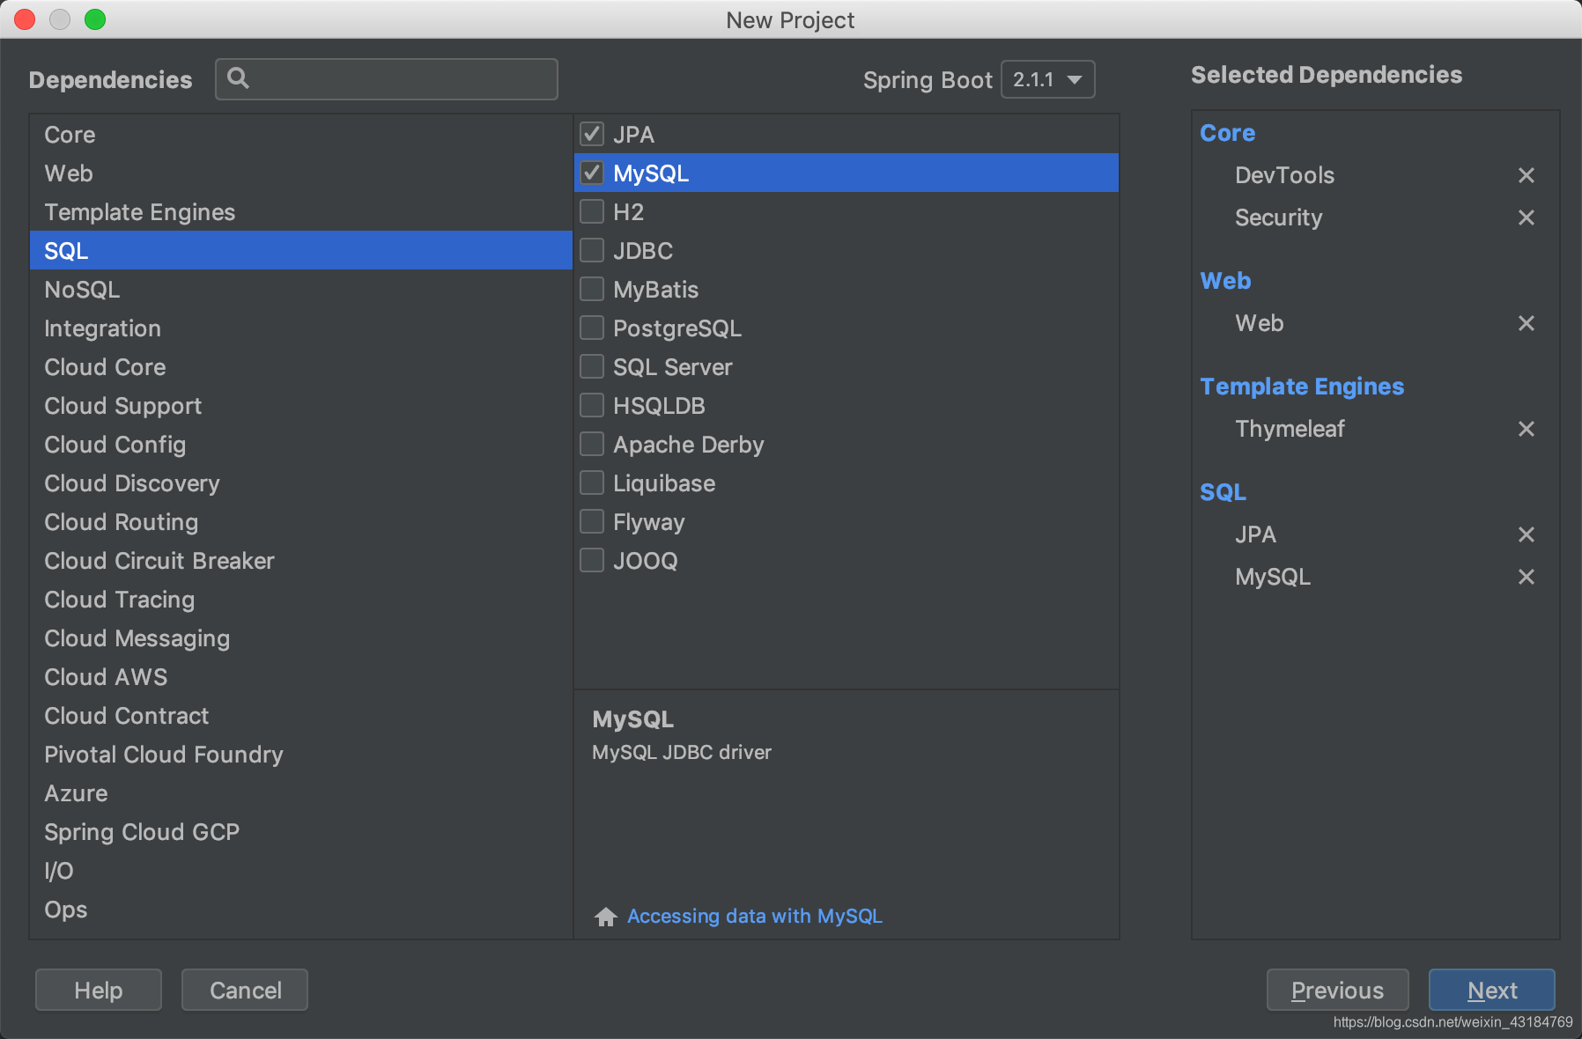The image size is (1582, 1039).
Task: Focus the dependencies search field
Action: (x=387, y=79)
